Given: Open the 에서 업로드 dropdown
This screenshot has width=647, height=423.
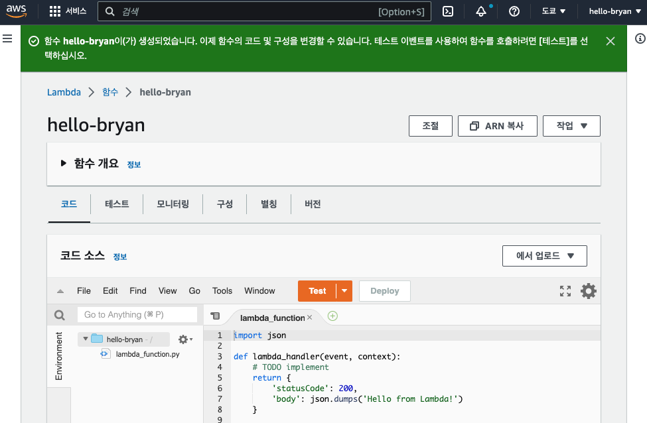Looking at the screenshot, I should (545, 256).
